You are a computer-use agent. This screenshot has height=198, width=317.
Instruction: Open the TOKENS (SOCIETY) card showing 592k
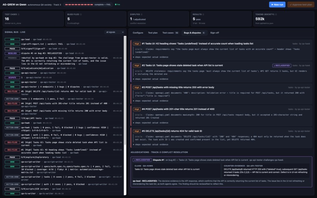click(284, 19)
